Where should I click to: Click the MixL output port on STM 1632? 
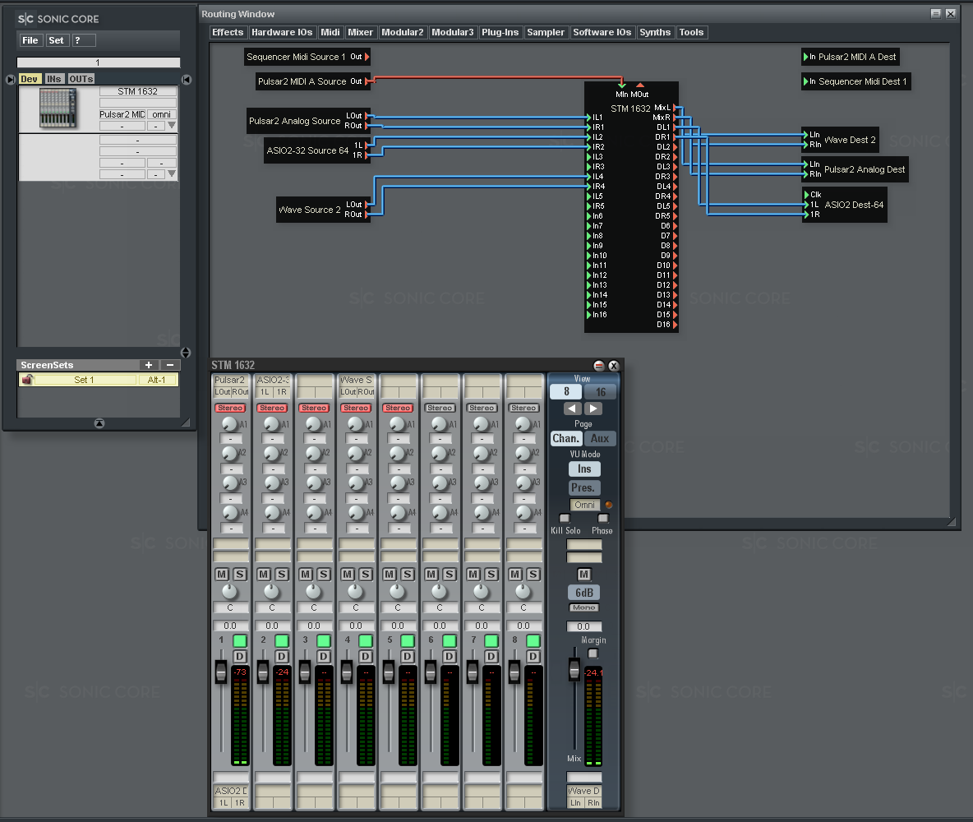pyautogui.click(x=675, y=108)
